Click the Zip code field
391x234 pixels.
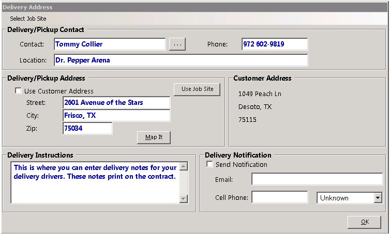[x=87, y=129]
